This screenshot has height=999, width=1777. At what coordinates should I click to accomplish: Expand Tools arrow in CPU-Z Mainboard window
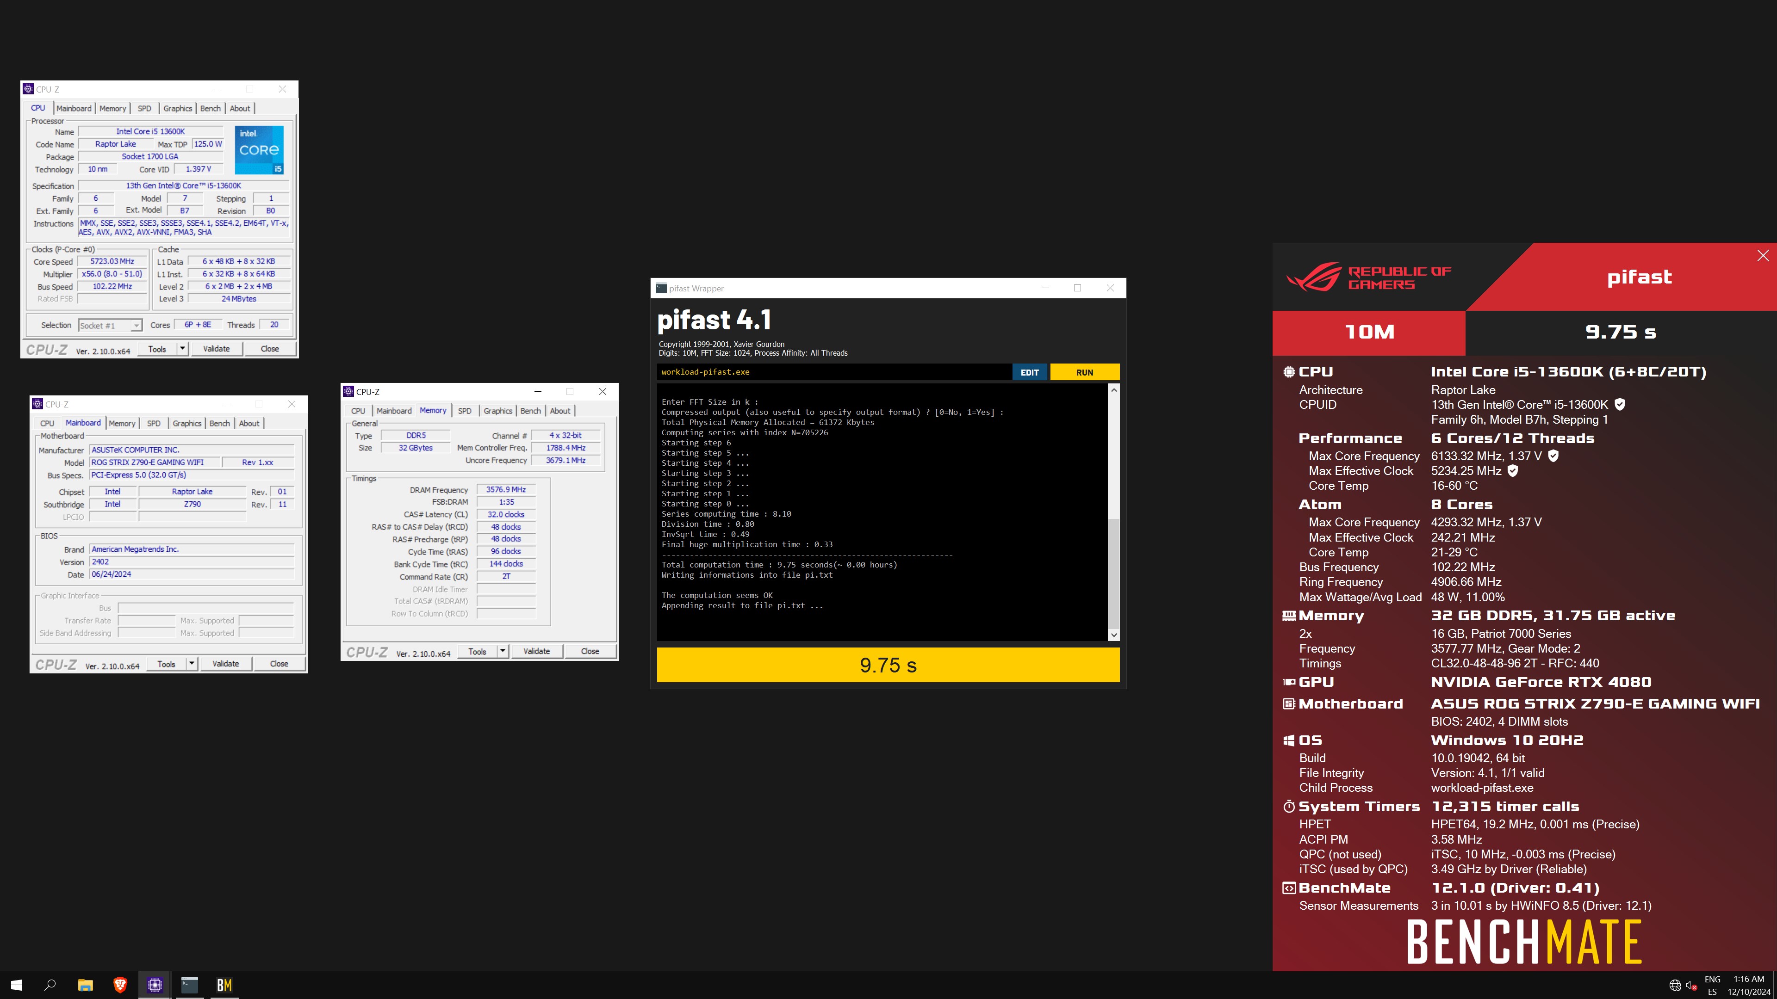pos(192,664)
